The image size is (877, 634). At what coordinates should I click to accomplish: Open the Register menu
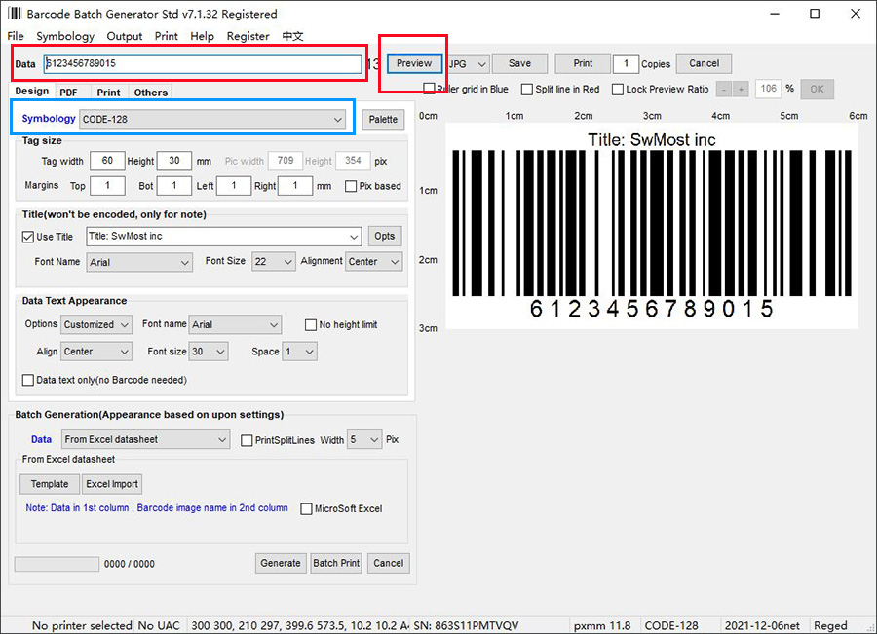click(248, 36)
